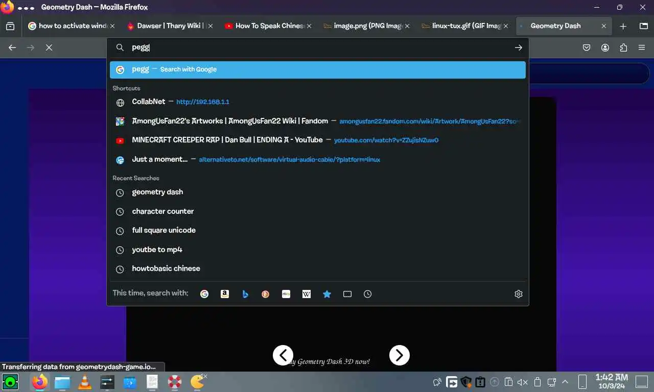Viewport: 654px width, 392px height.
Task: Open extensions puzzle icon
Action: coord(623,47)
